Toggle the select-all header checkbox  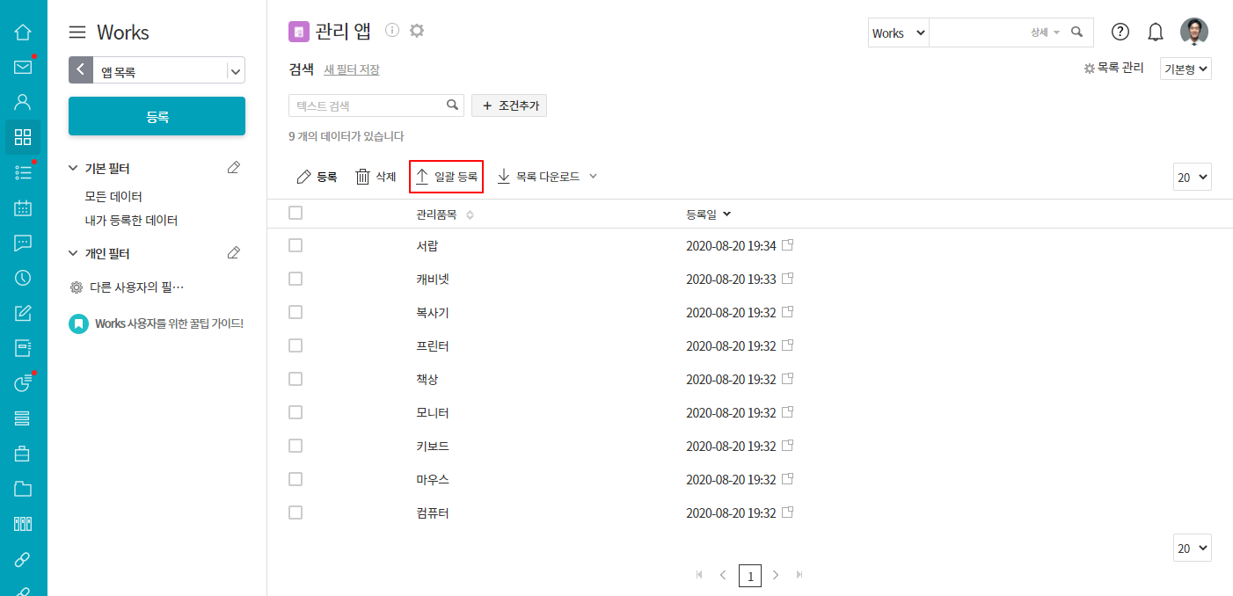click(x=295, y=213)
